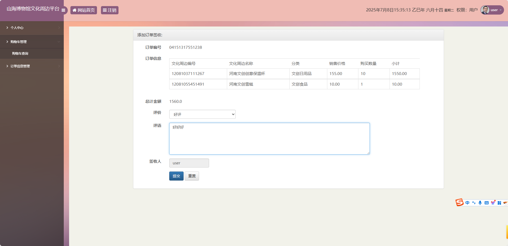Open the IME soft keyboard icon
Viewport: 508px width, 246px height.
tap(486, 203)
